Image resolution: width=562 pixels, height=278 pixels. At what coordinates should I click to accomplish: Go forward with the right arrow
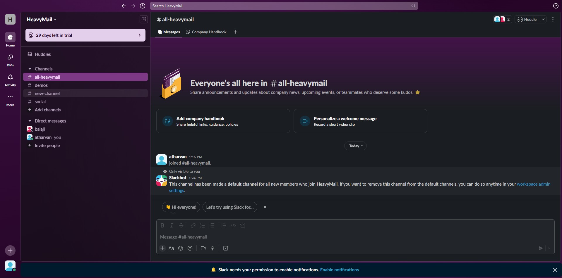(x=133, y=6)
